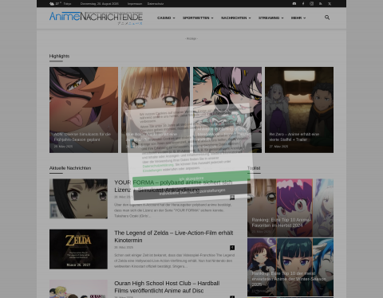Open the Ouran High School Host Club thumbnail
Screen dimensions: 383x298
click(x=78, y=289)
